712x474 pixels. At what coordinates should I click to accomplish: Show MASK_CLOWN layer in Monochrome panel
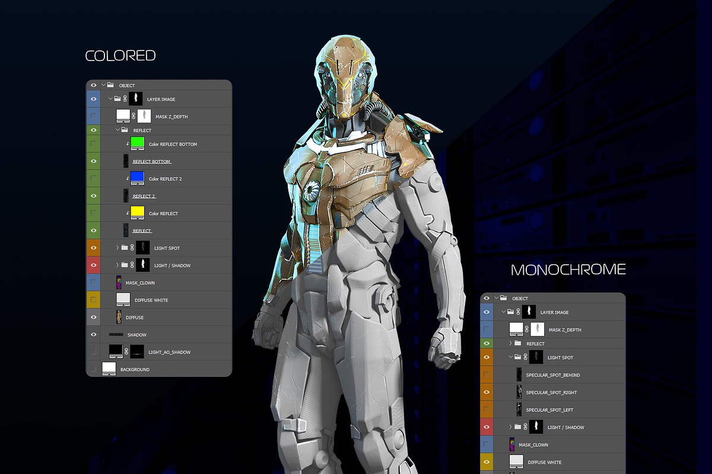[x=487, y=444]
